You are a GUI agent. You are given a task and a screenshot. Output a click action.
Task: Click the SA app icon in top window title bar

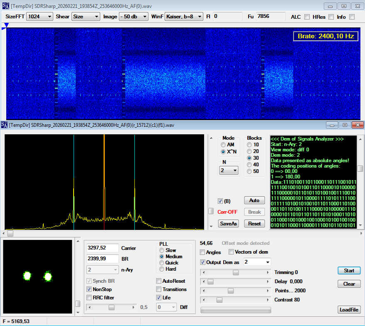(x=5, y=6)
